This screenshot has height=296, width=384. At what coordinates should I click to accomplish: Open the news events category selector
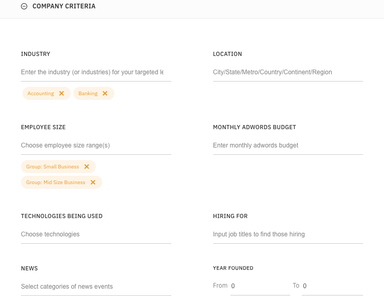(96, 287)
